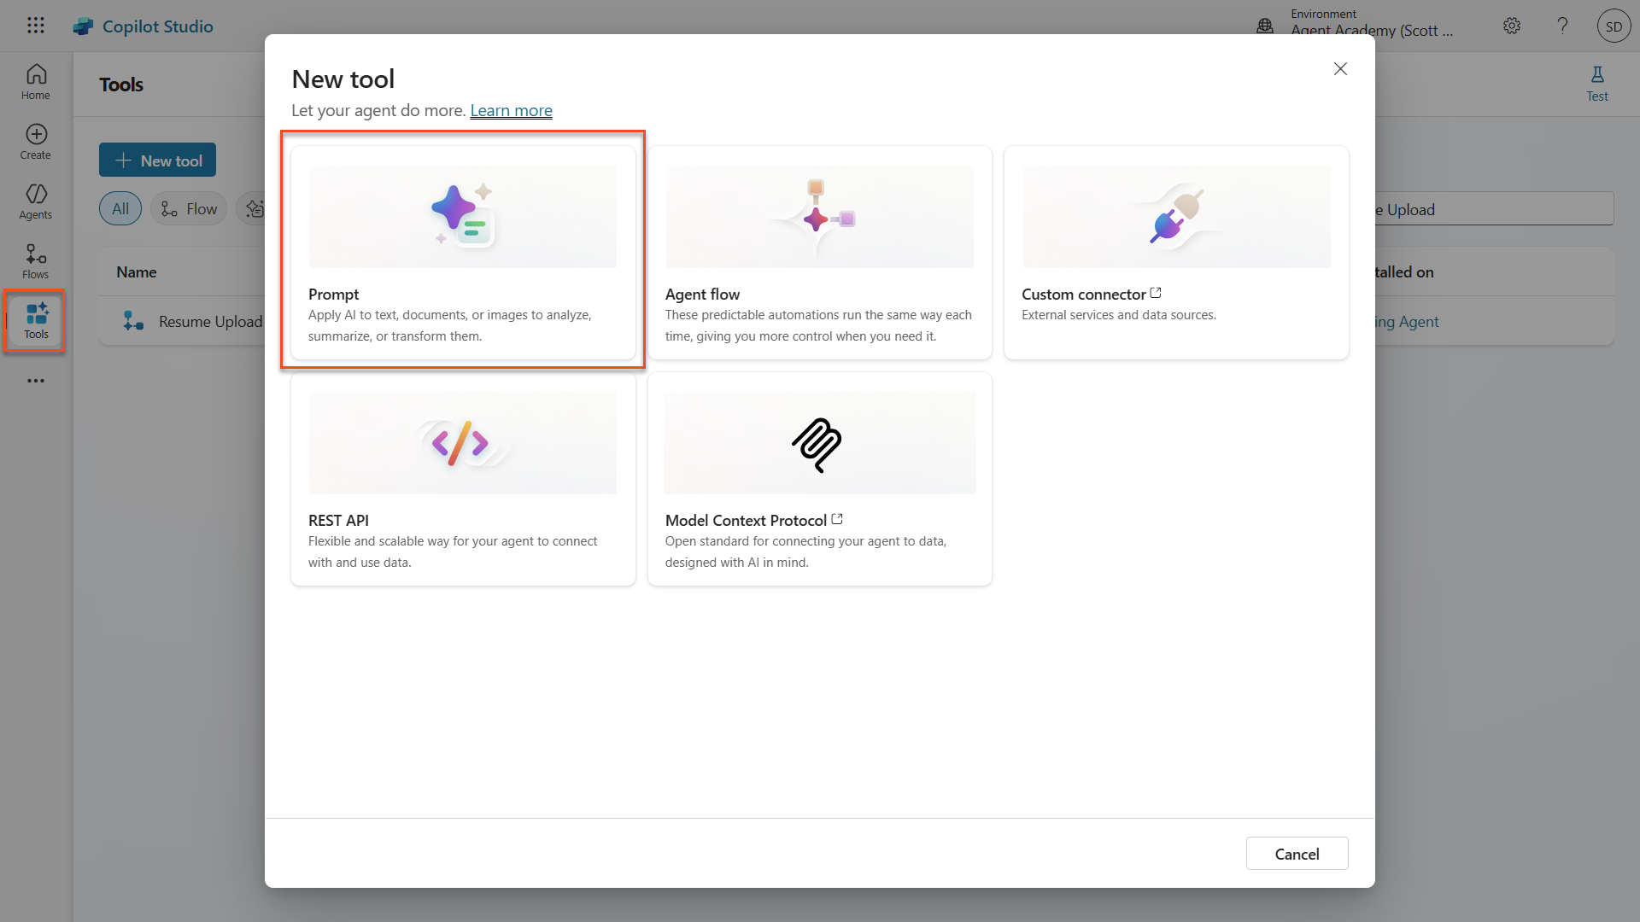Pick the REST API tool card
This screenshot has width=1640, height=922.
point(463,478)
